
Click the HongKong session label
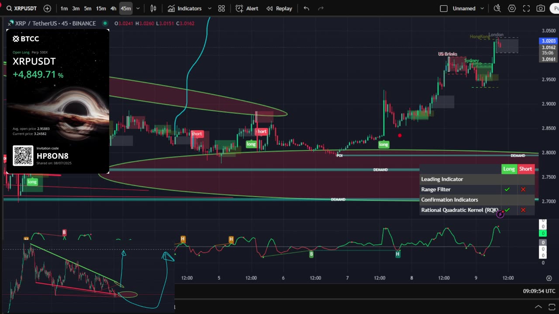tap(480, 37)
